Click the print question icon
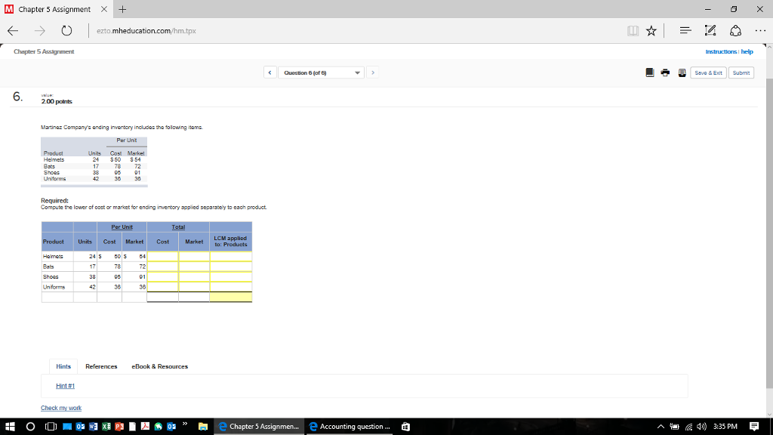 pos(664,72)
